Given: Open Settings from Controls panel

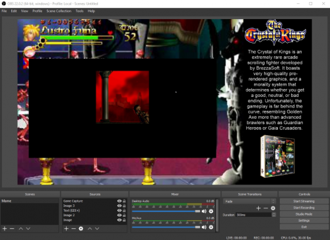Looking at the screenshot, I should (304, 220).
